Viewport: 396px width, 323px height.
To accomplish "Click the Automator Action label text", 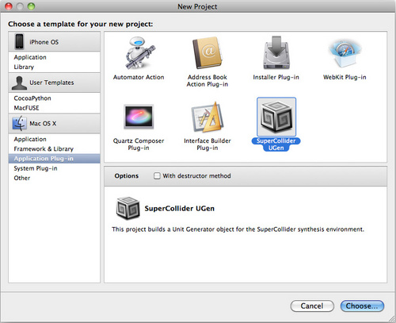I will (139, 77).
